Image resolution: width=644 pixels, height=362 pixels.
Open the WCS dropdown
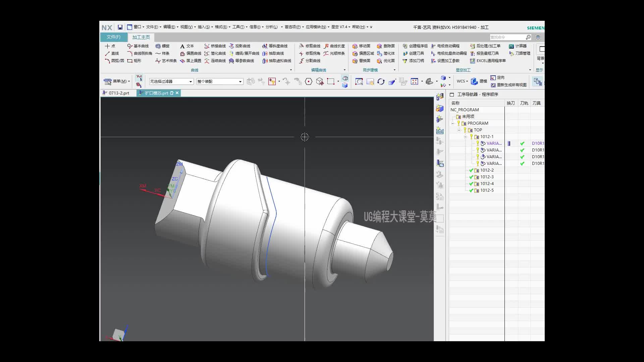pyautogui.click(x=462, y=81)
